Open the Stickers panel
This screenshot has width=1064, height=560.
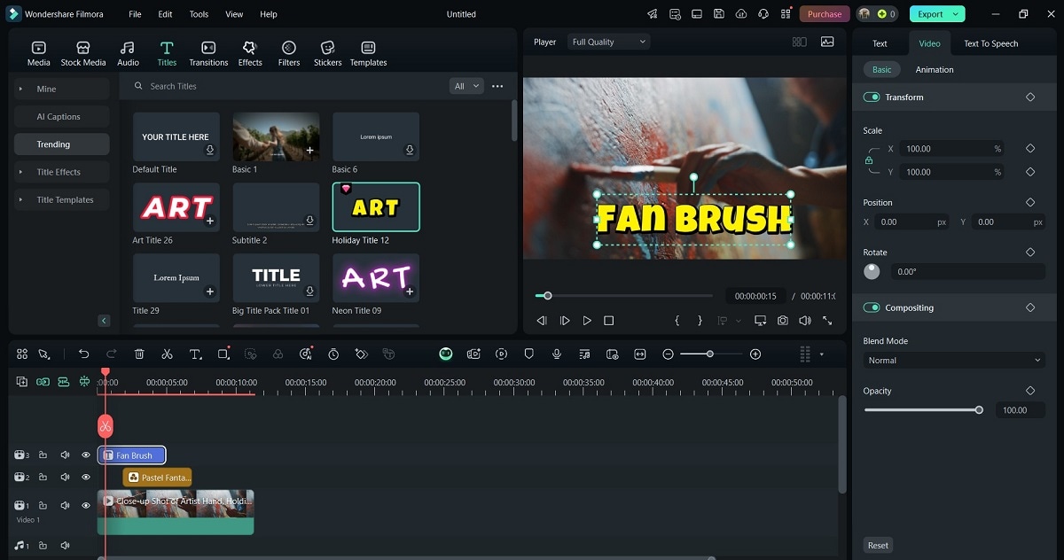pos(328,53)
